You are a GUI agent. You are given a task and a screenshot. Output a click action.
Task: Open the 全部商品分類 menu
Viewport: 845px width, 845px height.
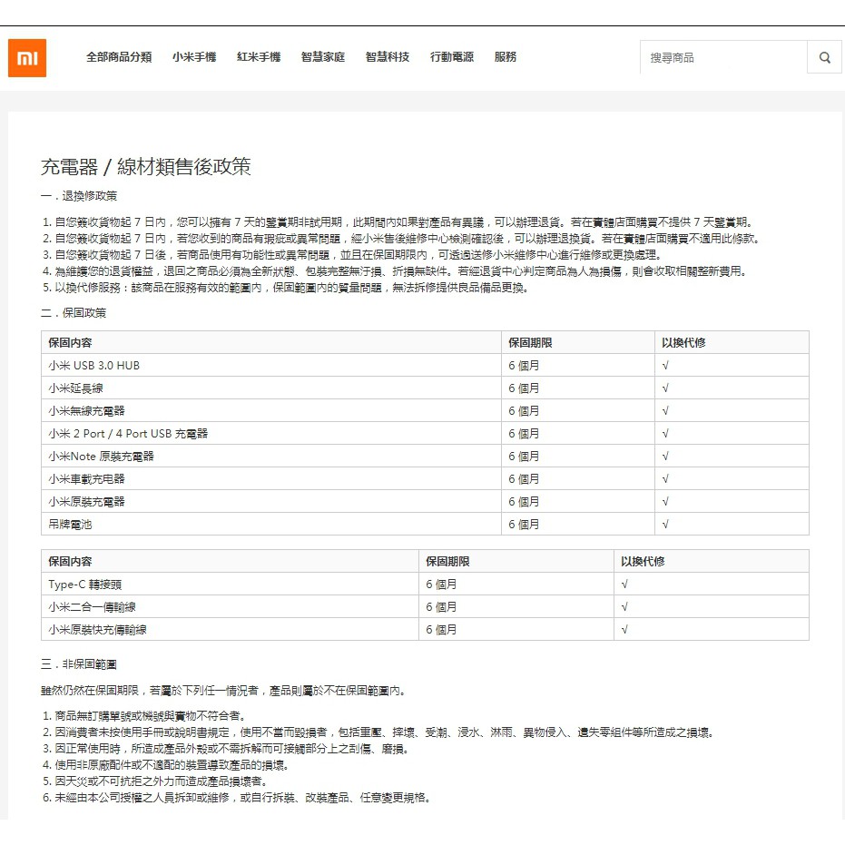(x=119, y=57)
